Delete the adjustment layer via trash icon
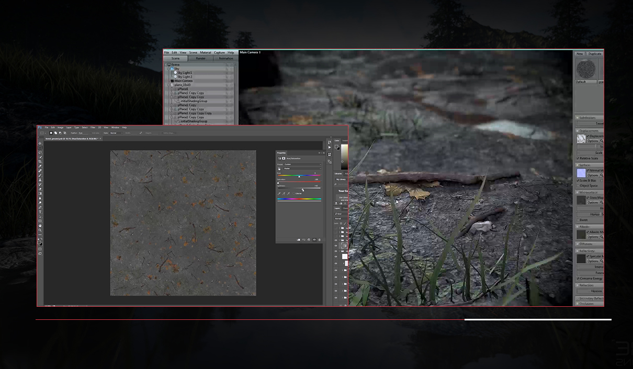633x369 pixels. (x=319, y=240)
